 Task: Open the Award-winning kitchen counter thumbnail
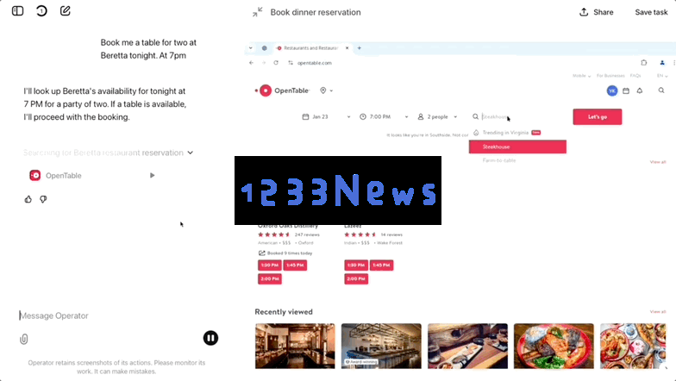[x=381, y=347]
